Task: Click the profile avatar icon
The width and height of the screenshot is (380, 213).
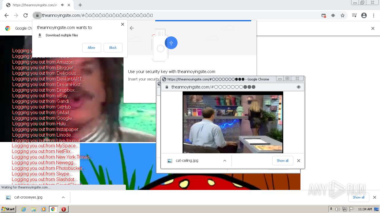Action: pos(364,15)
